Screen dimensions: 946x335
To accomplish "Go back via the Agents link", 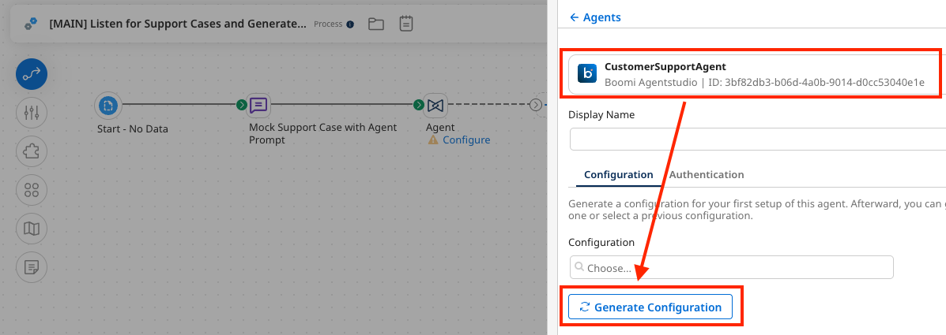I will (595, 17).
